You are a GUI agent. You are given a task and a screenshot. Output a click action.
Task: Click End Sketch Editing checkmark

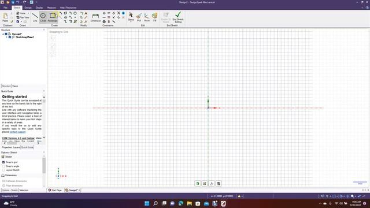coord(178,17)
